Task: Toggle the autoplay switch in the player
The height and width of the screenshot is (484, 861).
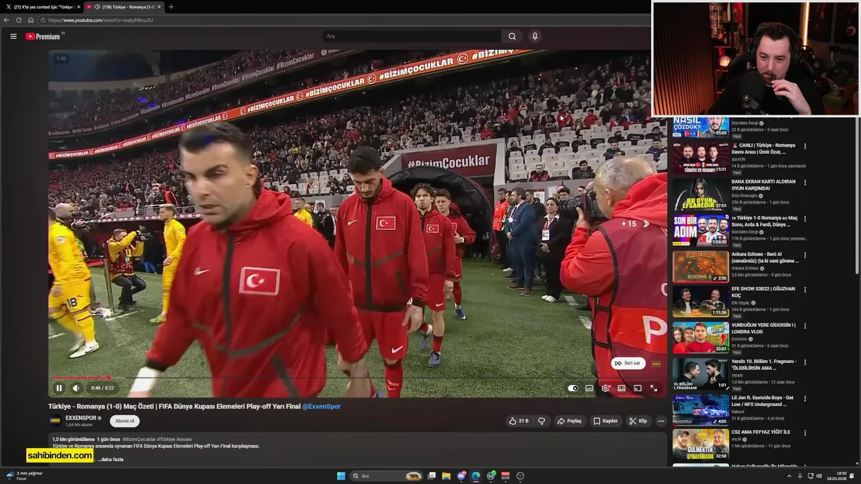Action: coord(573,388)
